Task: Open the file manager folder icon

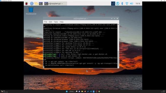Action: (x=36, y=4)
